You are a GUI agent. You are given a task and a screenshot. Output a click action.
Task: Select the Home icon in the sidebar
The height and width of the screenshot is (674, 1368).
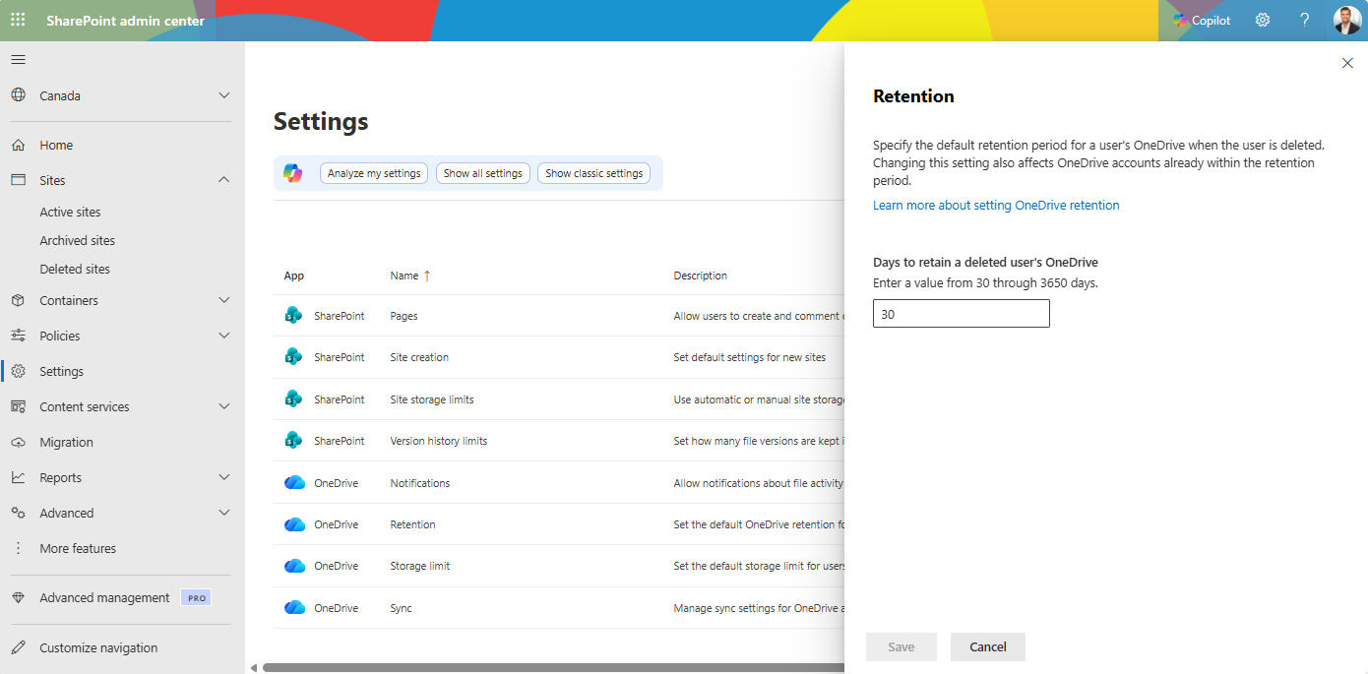tap(20, 145)
